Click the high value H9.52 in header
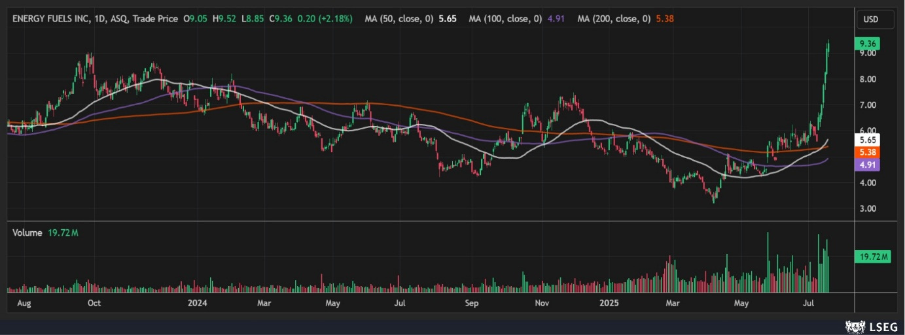Image resolution: width=905 pixels, height=335 pixels. click(x=225, y=19)
